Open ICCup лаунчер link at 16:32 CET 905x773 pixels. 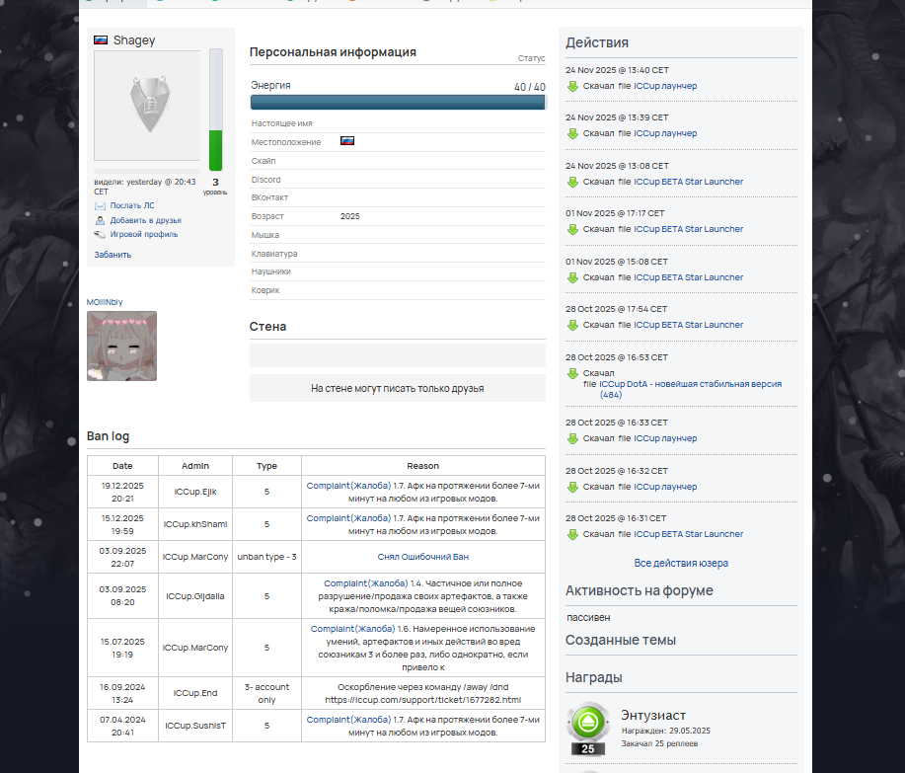(x=665, y=488)
